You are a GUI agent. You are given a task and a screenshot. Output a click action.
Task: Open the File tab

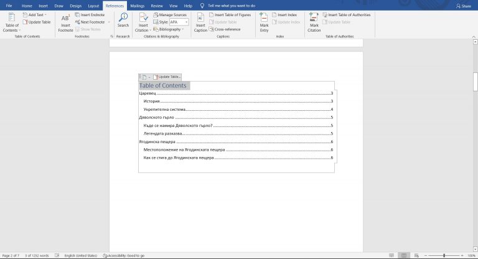tap(9, 6)
